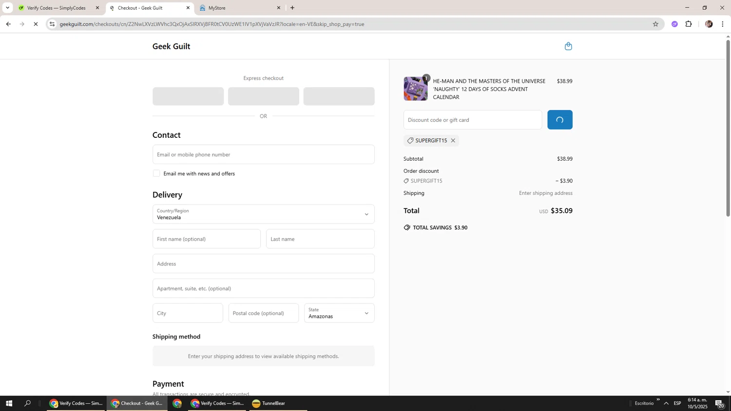The width and height of the screenshot is (731, 411).
Task: Click the TOTAL SAVINGS $3.90 line
Action: pos(435,227)
